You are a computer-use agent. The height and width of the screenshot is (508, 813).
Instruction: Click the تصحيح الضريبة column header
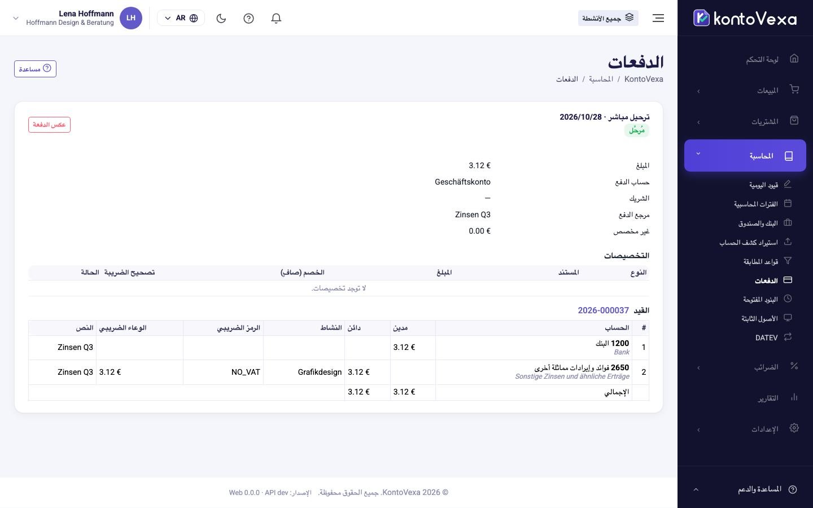point(129,273)
